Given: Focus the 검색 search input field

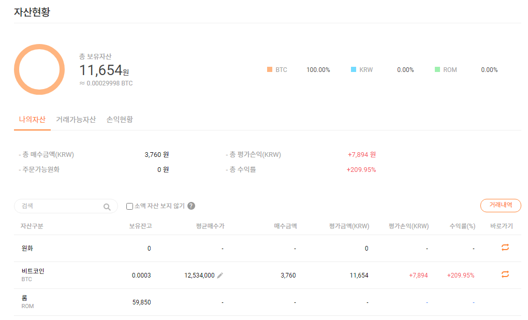Looking at the screenshot, I should (x=60, y=206).
